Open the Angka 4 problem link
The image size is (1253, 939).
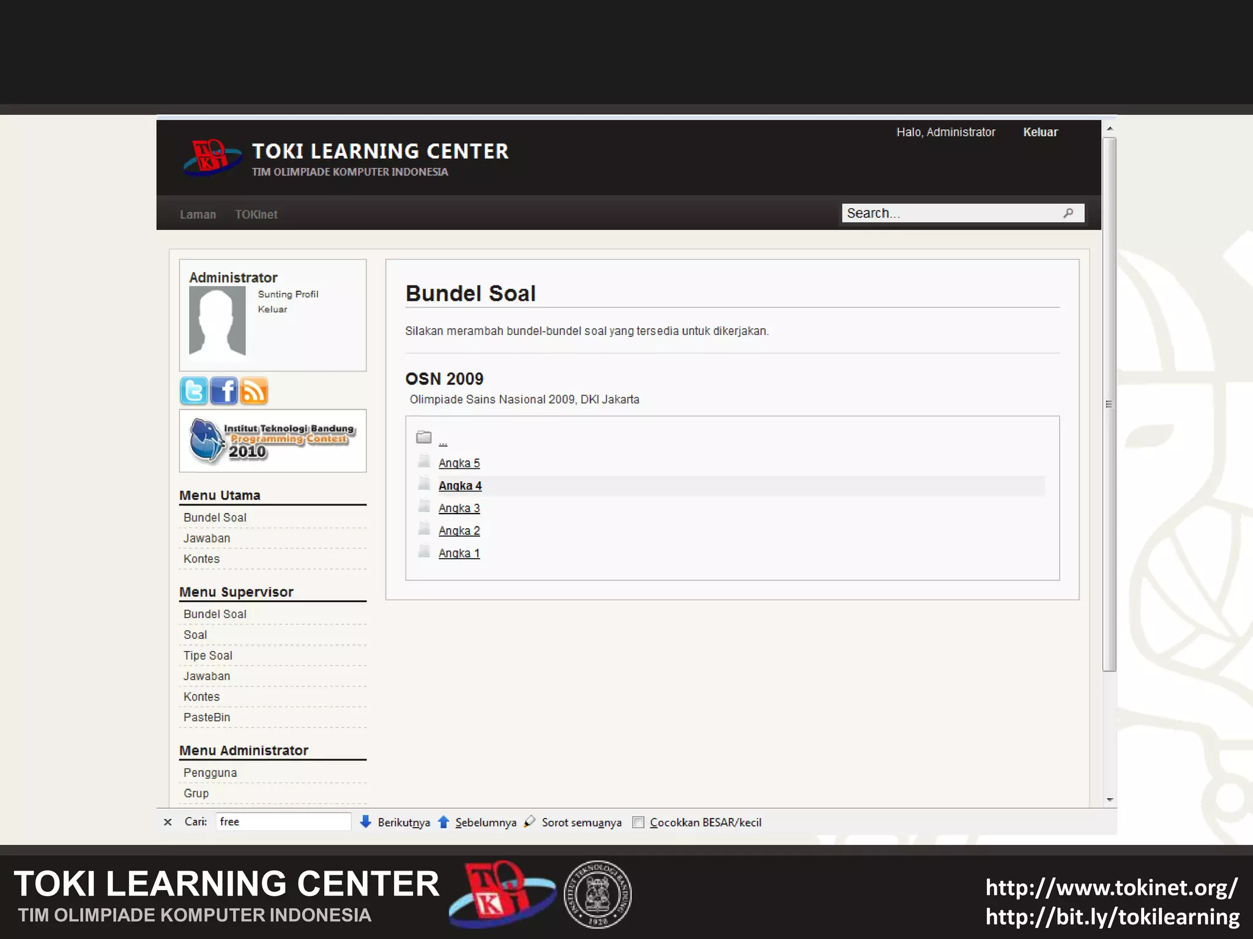460,486
